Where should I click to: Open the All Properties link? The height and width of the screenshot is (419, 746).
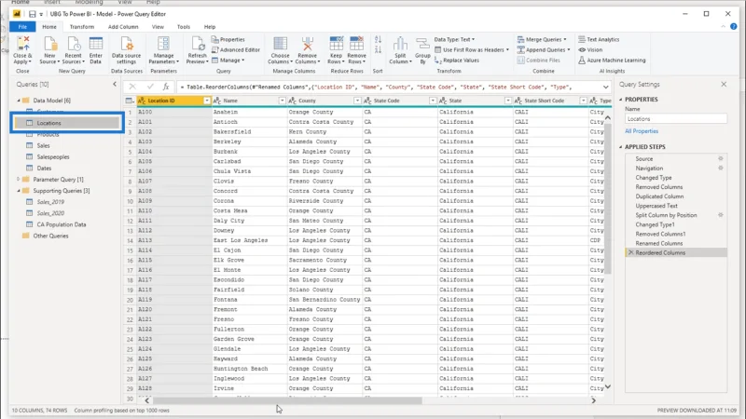[x=642, y=131]
